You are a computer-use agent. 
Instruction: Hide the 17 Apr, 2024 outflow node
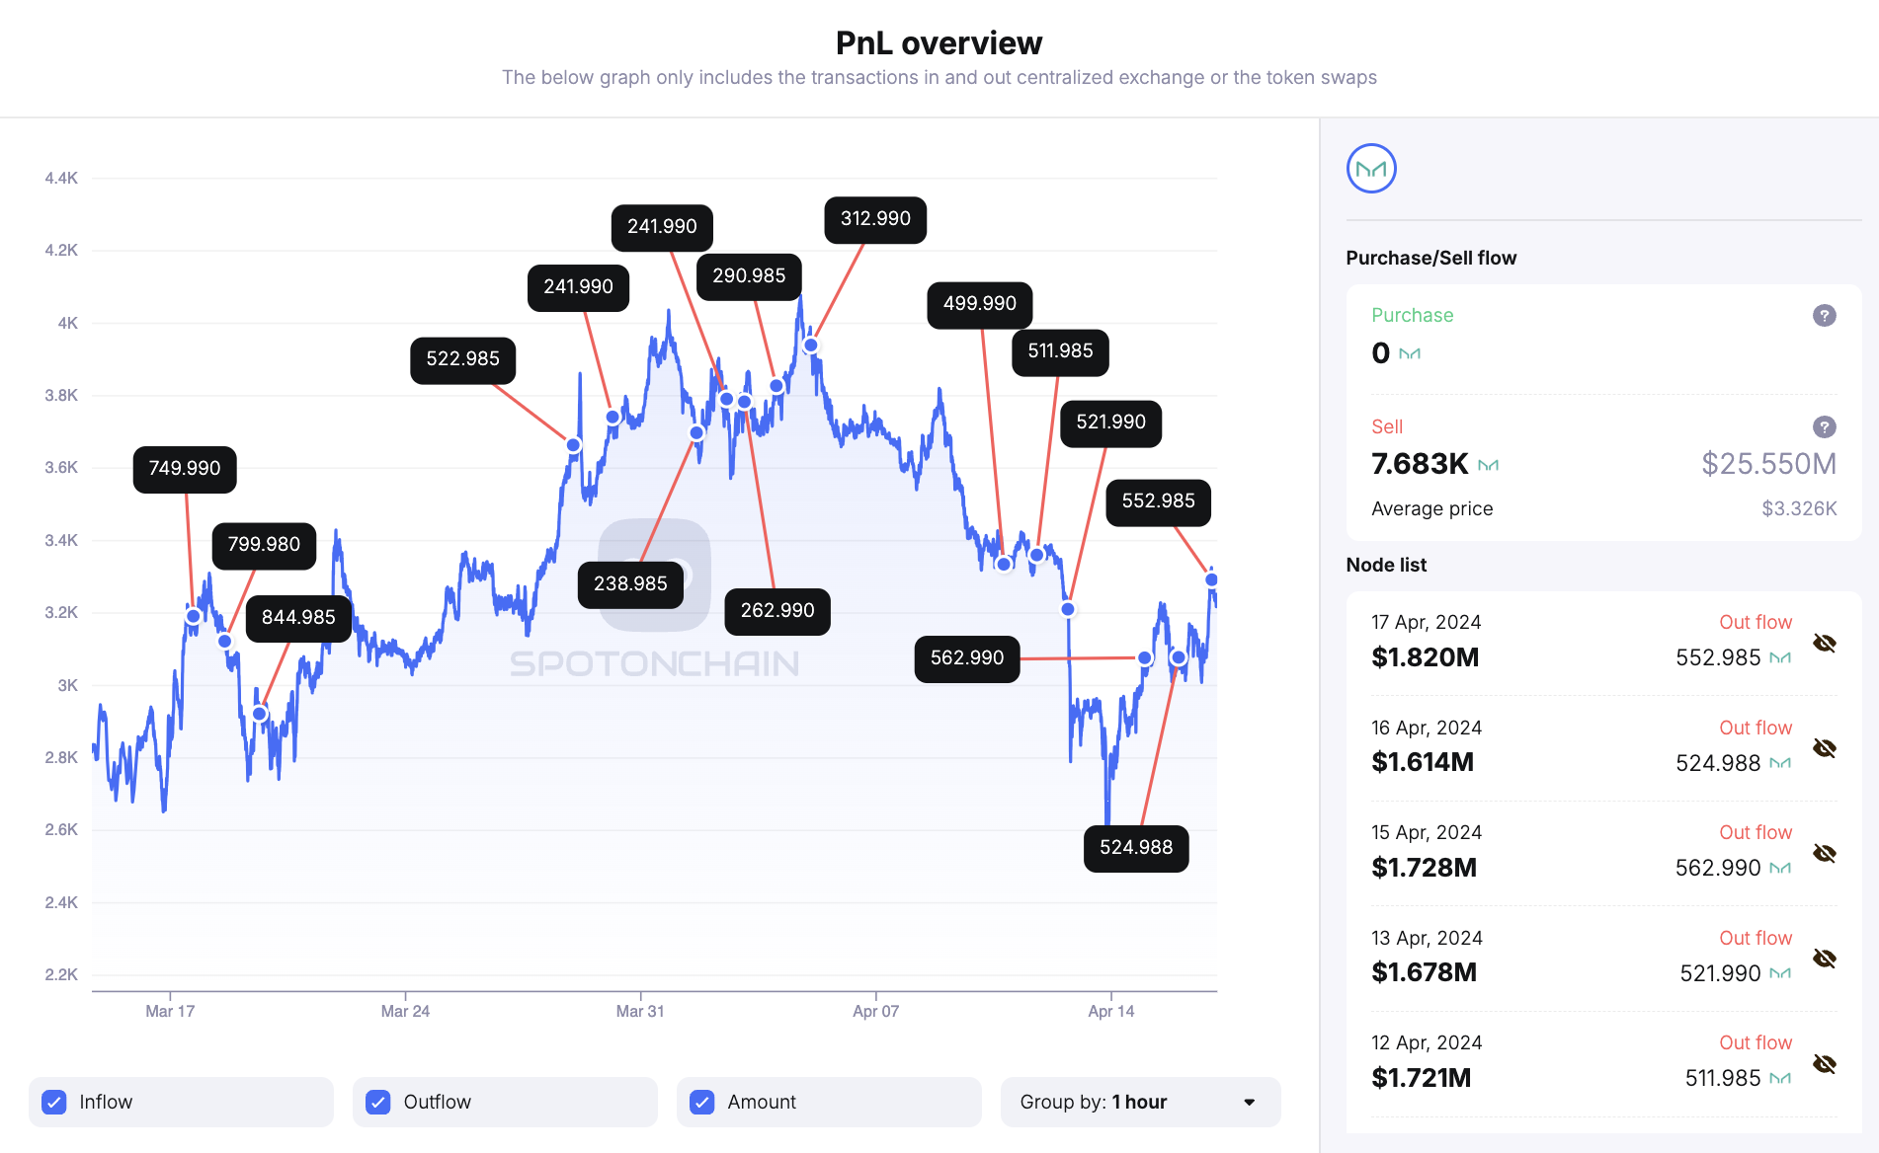pyautogui.click(x=1824, y=644)
